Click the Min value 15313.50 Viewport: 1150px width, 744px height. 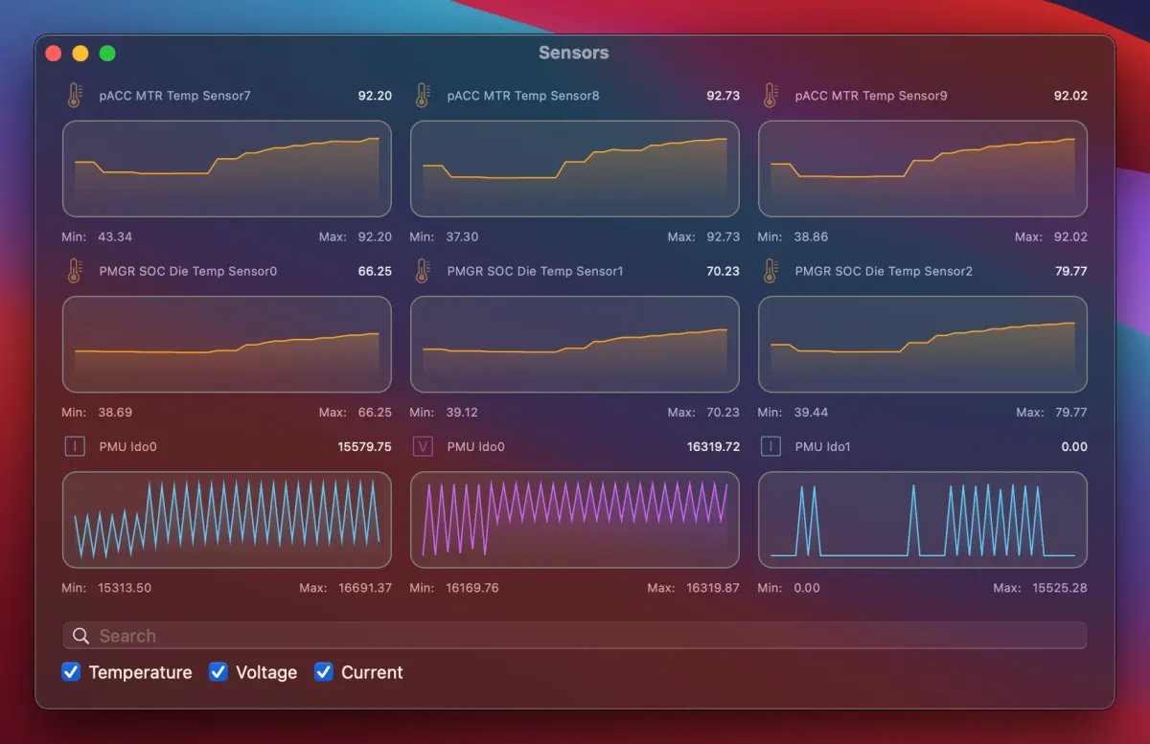tap(125, 588)
